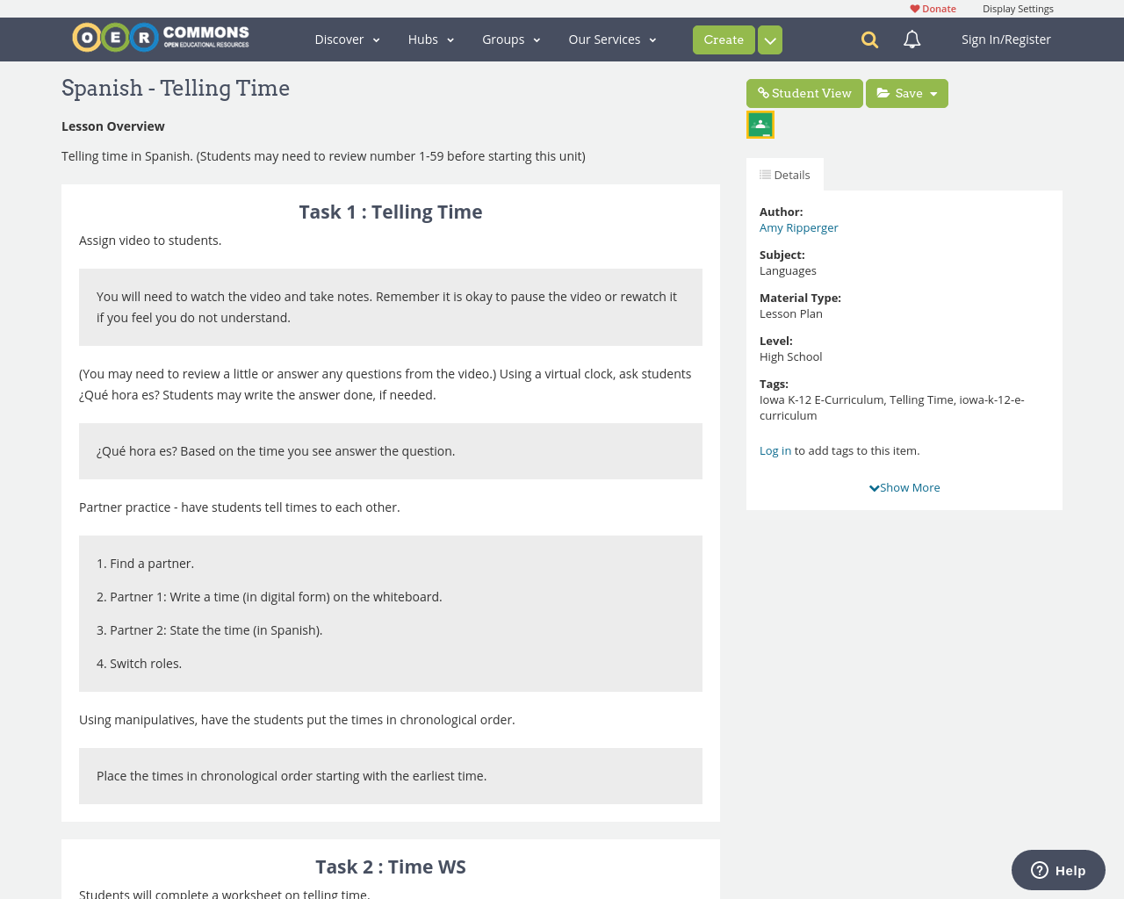Click the Student View link icon

[x=763, y=91]
